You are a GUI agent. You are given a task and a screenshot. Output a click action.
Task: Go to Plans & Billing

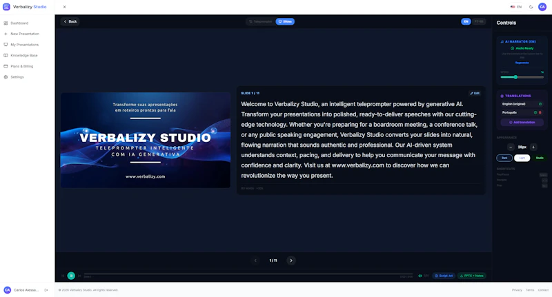pyautogui.click(x=21, y=66)
